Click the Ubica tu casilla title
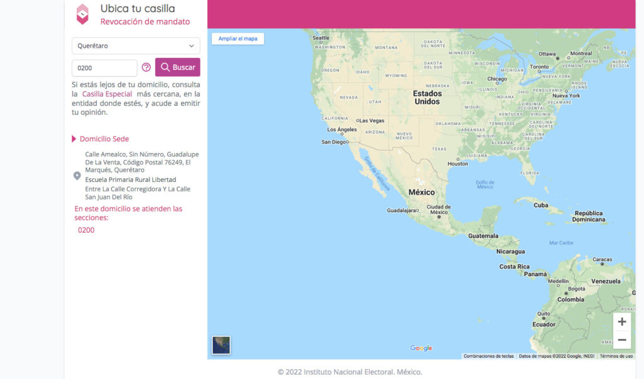 (x=138, y=8)
